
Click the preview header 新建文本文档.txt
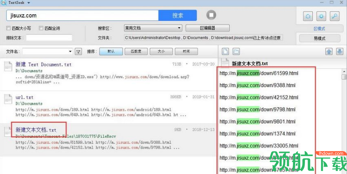click(x=250, y=64)
